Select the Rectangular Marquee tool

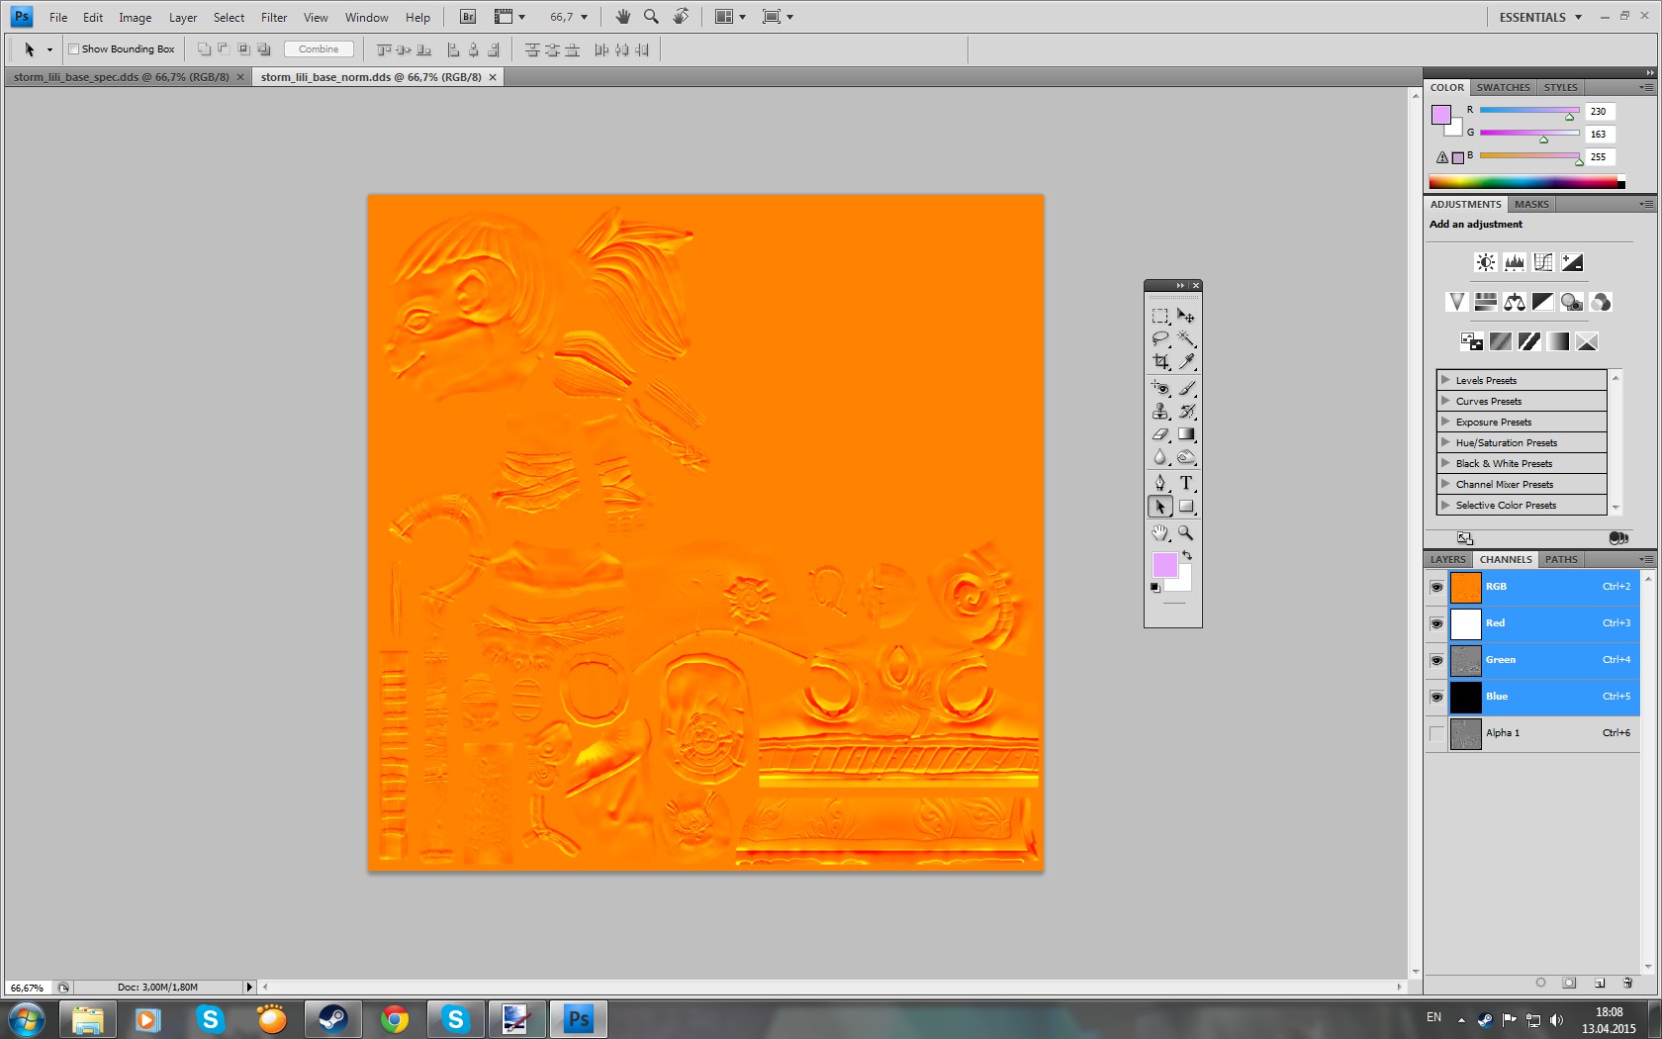pos(1160,317)
